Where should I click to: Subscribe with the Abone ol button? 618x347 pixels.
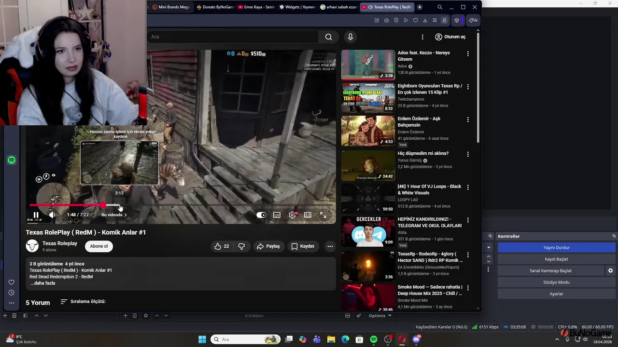[99, 246]
